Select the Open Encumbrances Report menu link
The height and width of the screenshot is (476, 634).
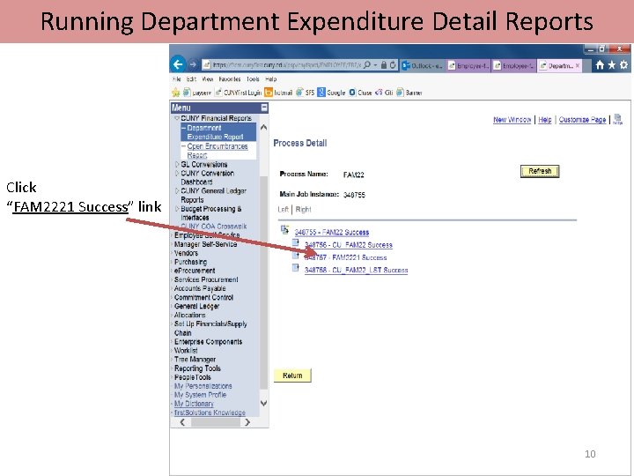point(217,151)
